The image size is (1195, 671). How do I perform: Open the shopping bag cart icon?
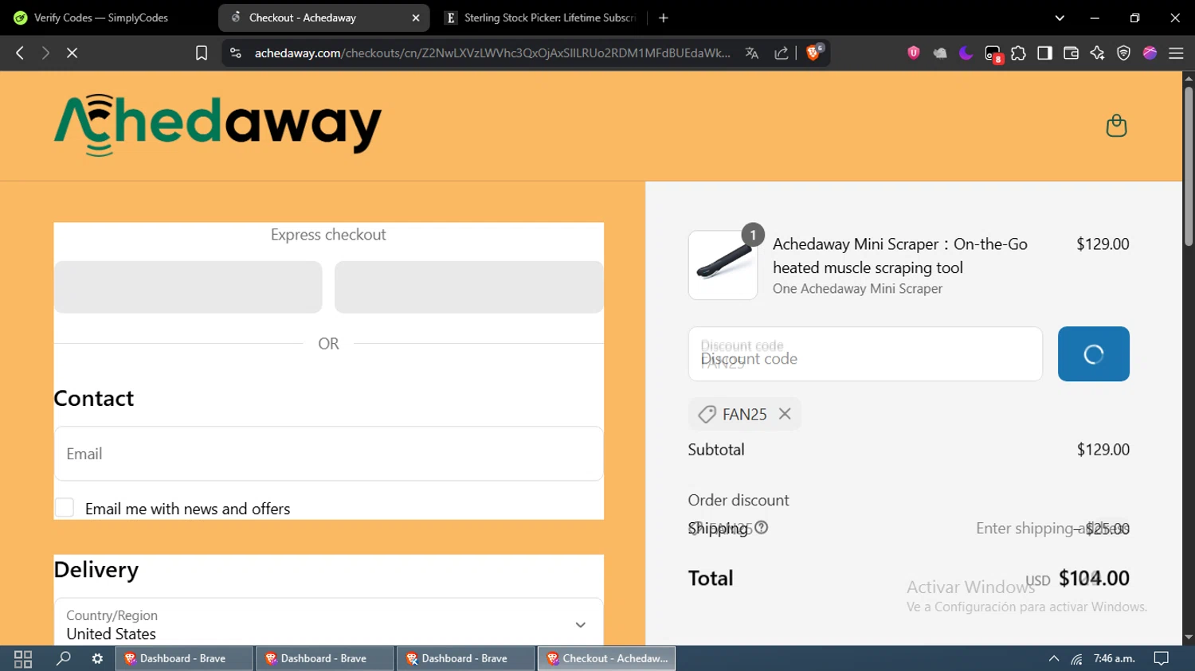[x=1116, y=126]
